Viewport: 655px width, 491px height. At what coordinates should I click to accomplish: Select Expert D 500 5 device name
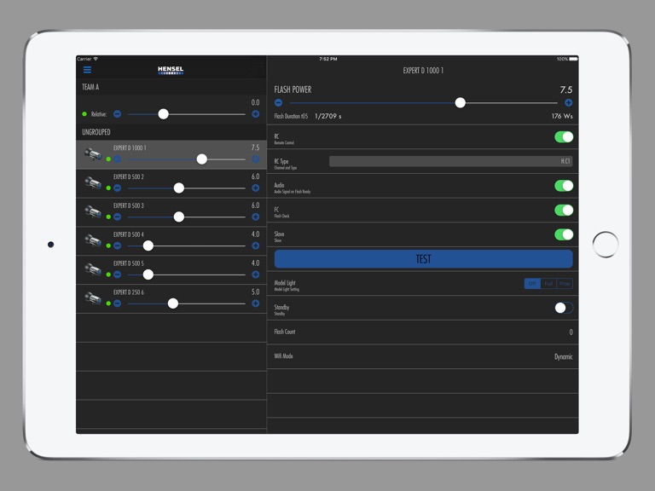tap(128, 263)
